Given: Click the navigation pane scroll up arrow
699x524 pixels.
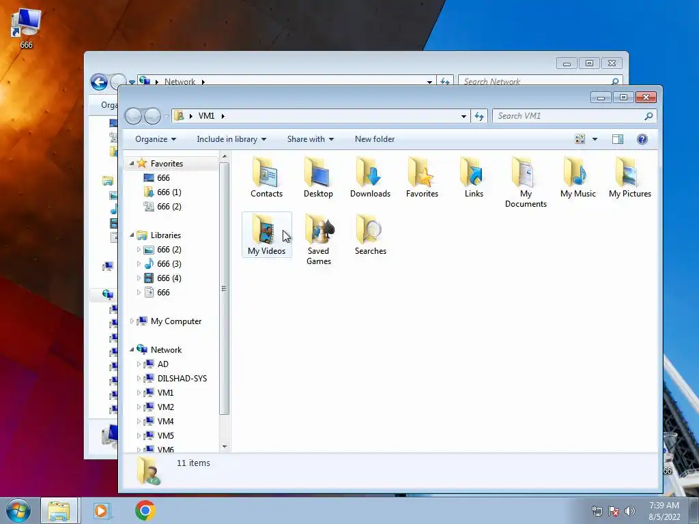Looking at the screenshot, I should (224, 156).
